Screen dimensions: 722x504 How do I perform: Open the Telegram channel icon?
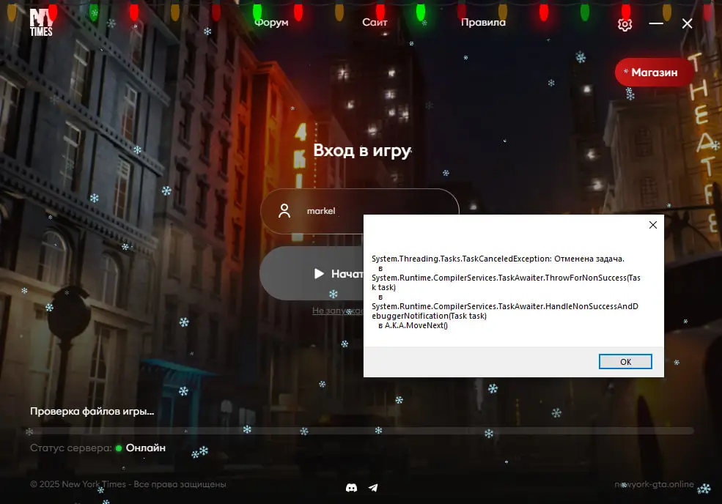(373, 487)
